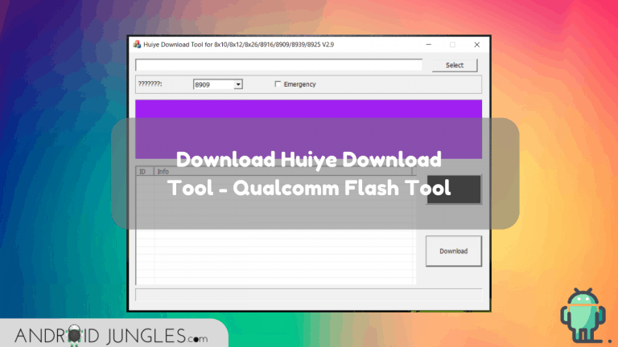Click the Download button

point(454,251)
